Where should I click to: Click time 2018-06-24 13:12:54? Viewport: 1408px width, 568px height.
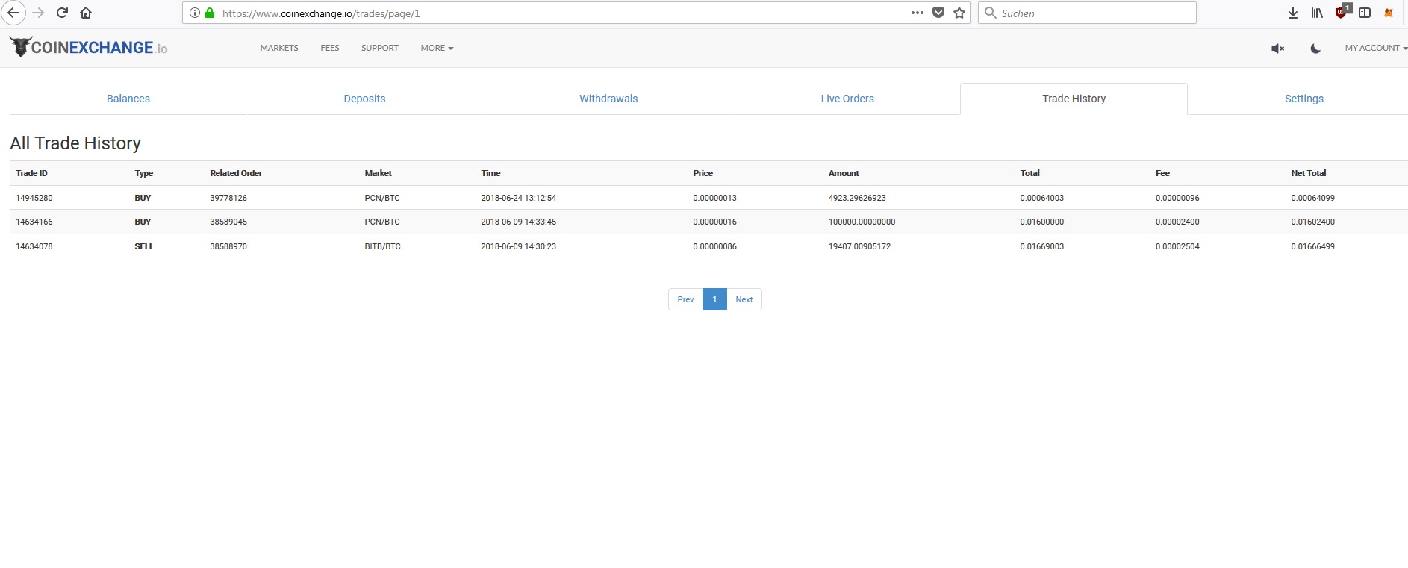point(518,198)
